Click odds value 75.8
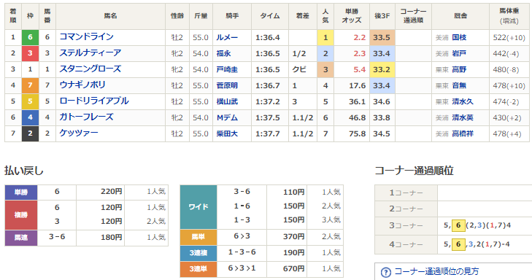 [x=358, y=133]
